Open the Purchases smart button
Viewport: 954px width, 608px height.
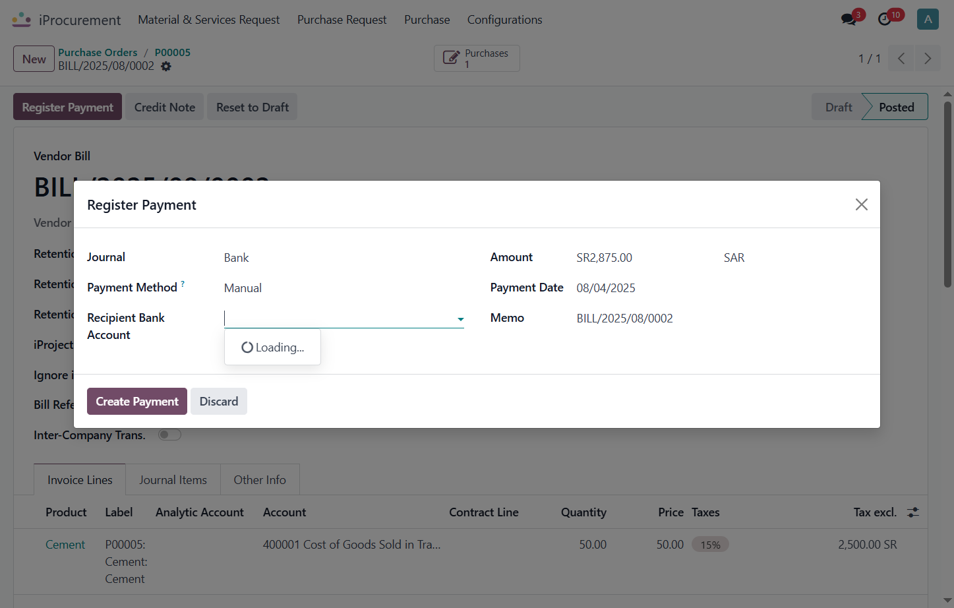click(x=477, y=59)
